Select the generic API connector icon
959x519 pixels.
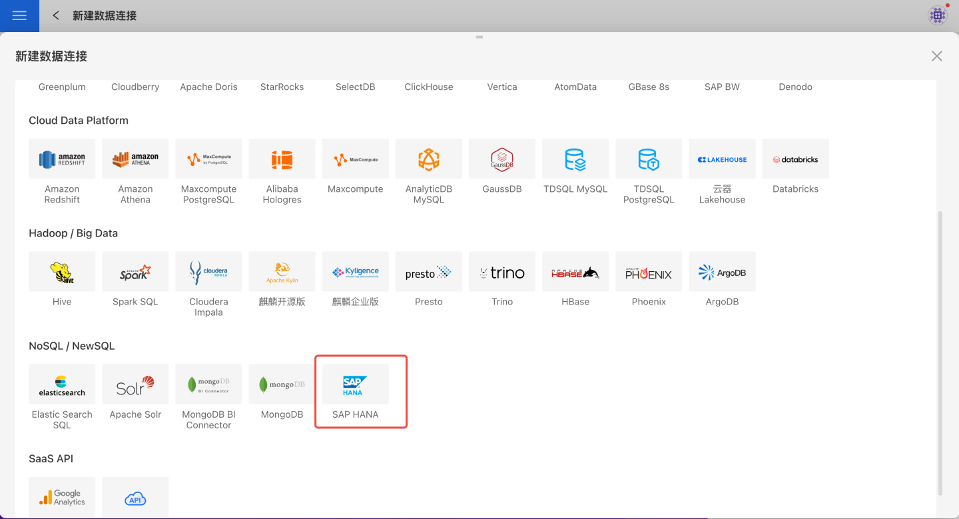(x=135, y=497)
